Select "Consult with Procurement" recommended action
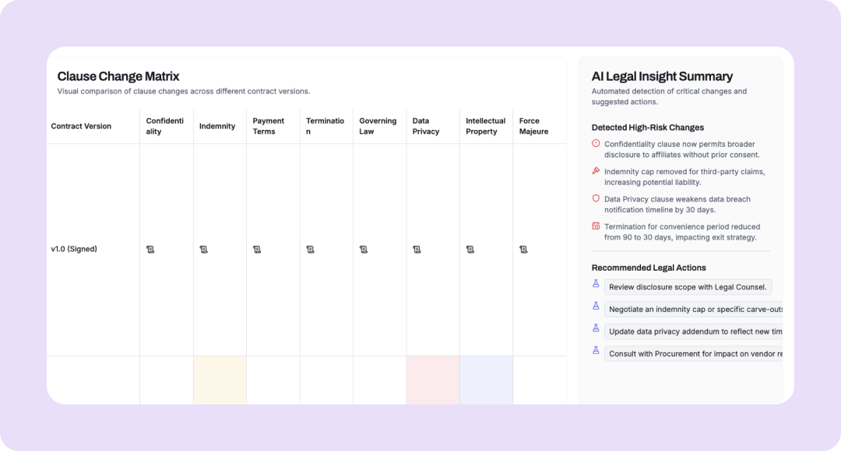 click(695, 353)
